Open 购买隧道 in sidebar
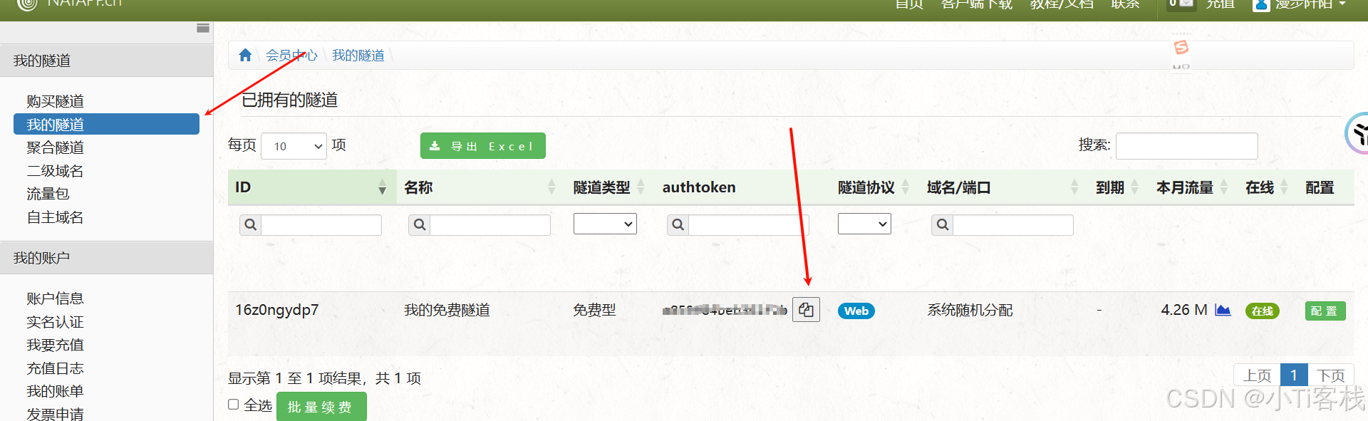The height and width of the screenshot is (421, 1368). tap(56, 101)
